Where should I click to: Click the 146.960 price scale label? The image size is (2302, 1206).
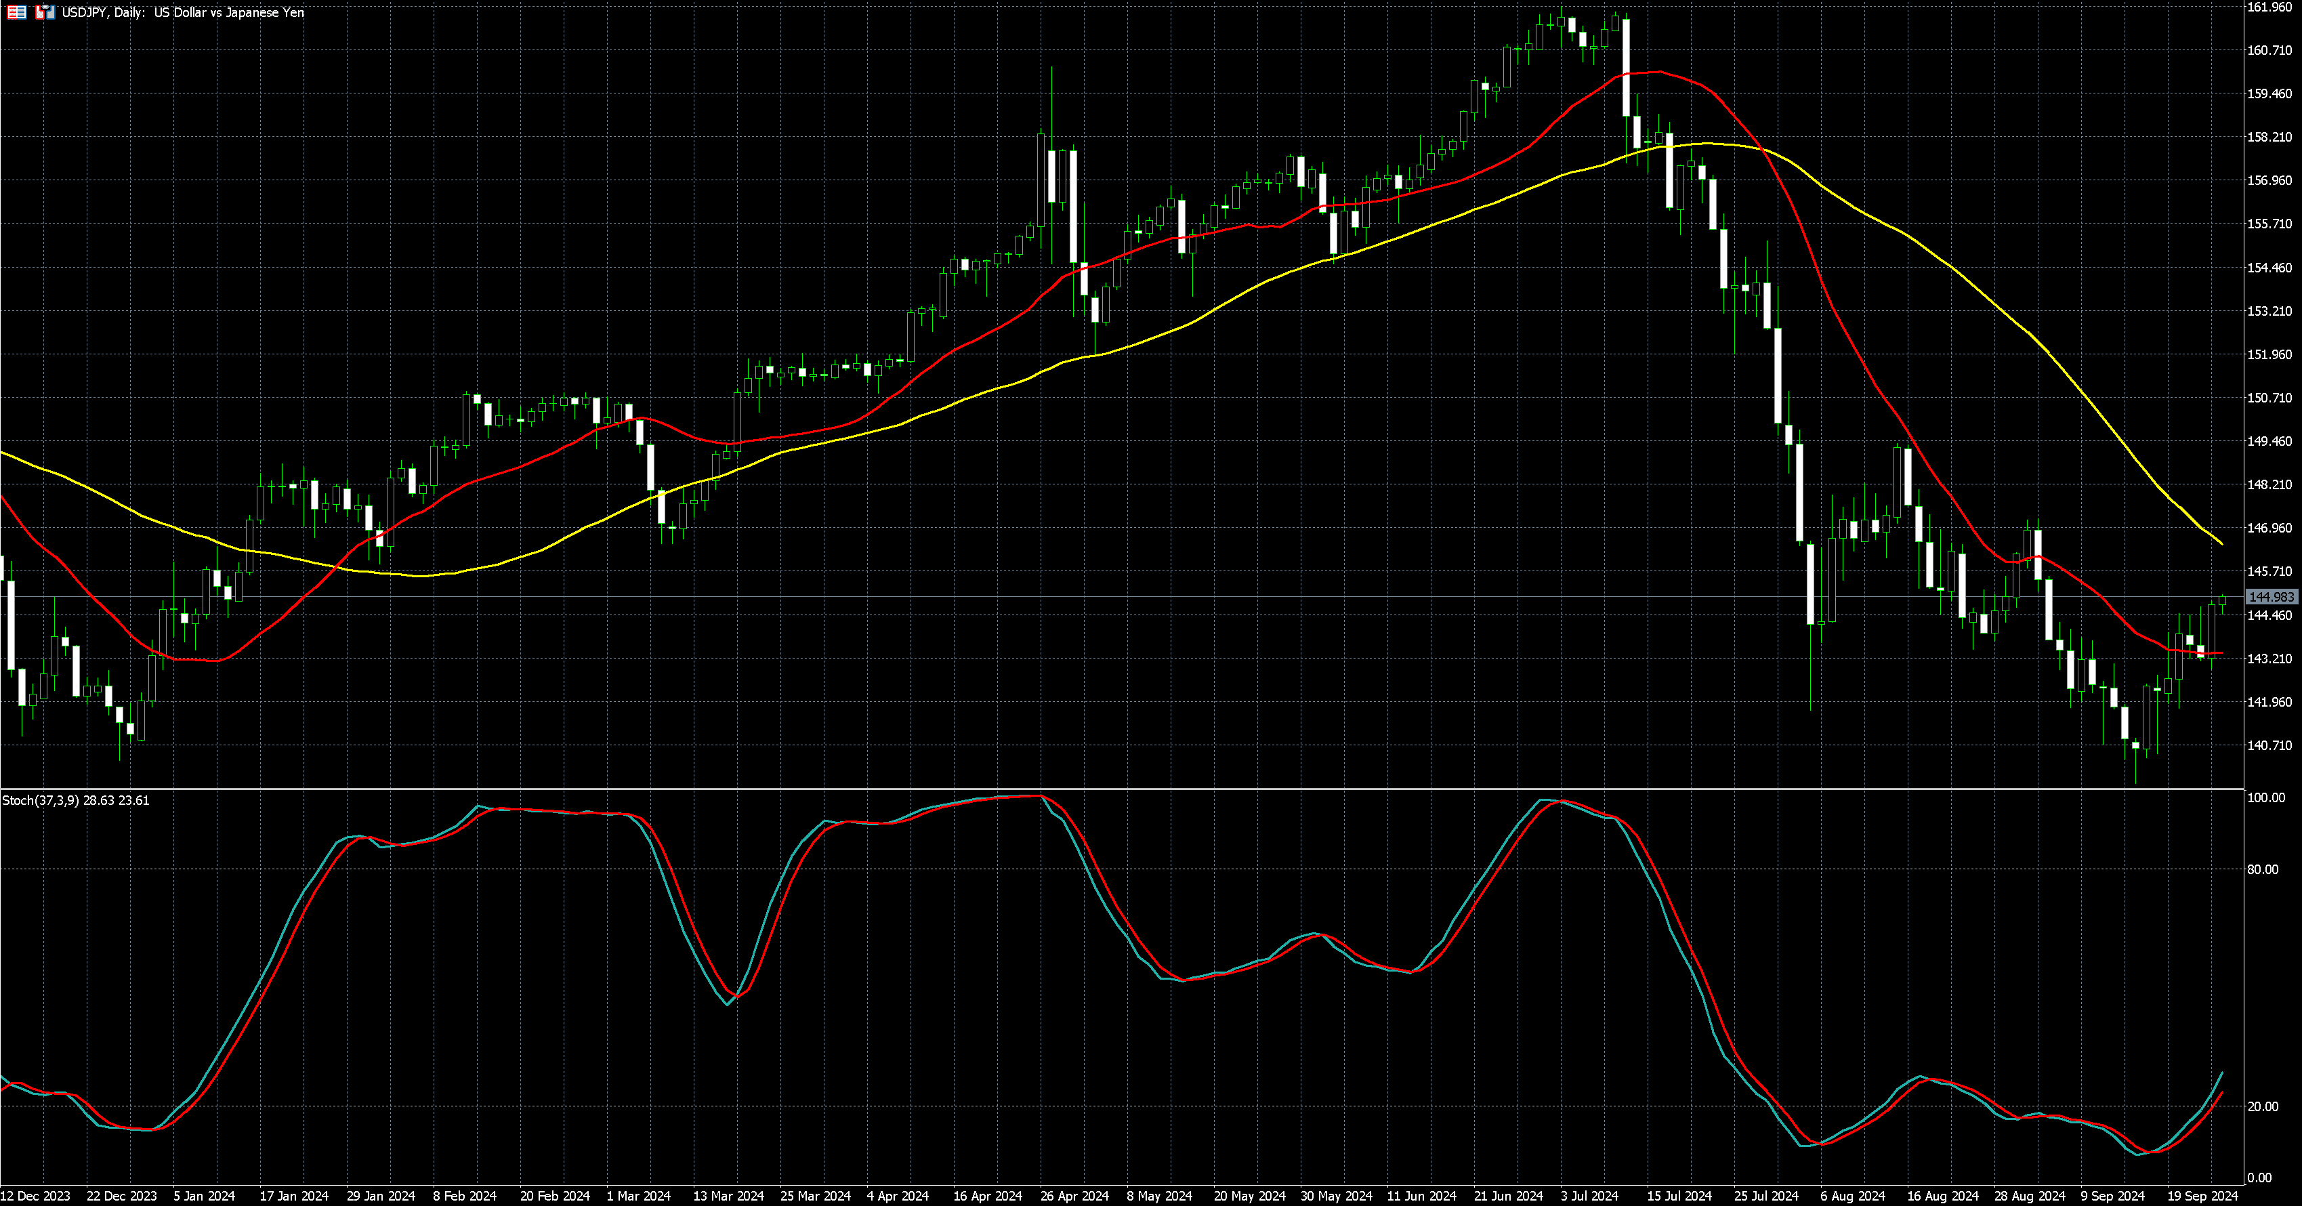coord(2270,528)
